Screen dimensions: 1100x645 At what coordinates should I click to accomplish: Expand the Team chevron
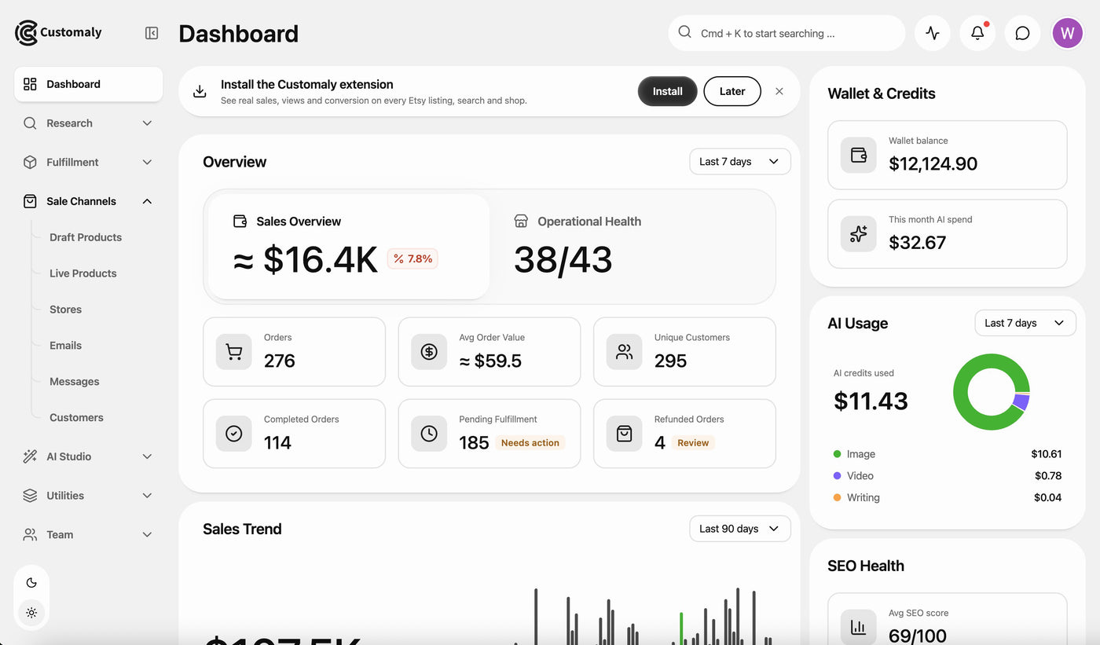pyautogui.click(x=147, y=534)
